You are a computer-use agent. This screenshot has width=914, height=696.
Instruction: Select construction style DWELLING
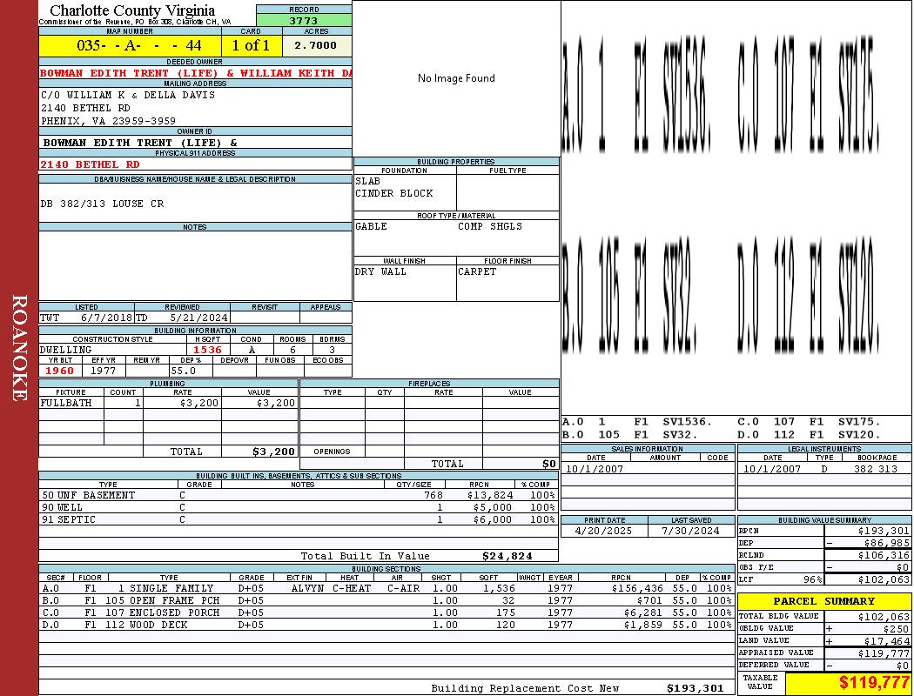[x=66, y=350]
